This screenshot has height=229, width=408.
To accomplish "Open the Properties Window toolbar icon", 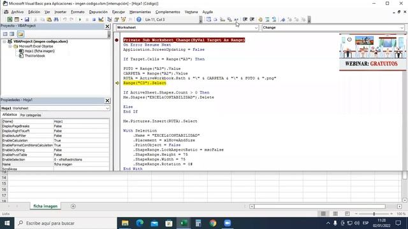I will [116, 20].
